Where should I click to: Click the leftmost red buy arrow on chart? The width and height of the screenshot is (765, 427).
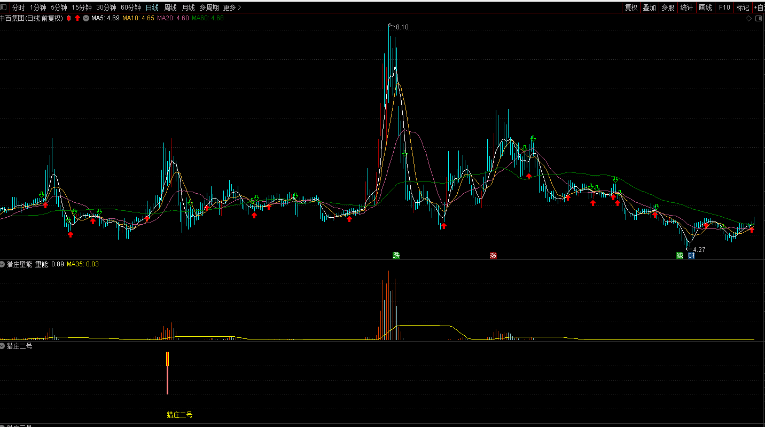click(45, 205)
